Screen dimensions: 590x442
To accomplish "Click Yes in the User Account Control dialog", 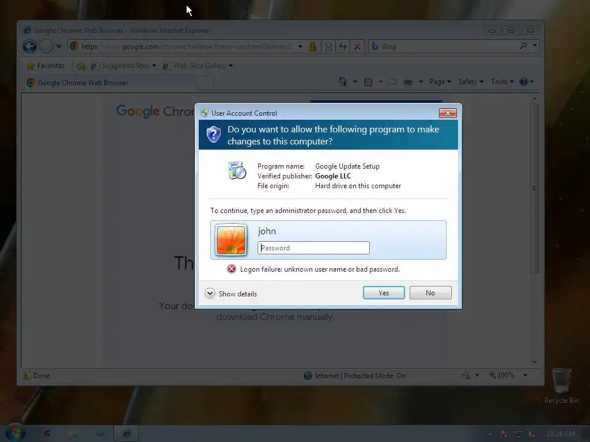I will 384,293.
